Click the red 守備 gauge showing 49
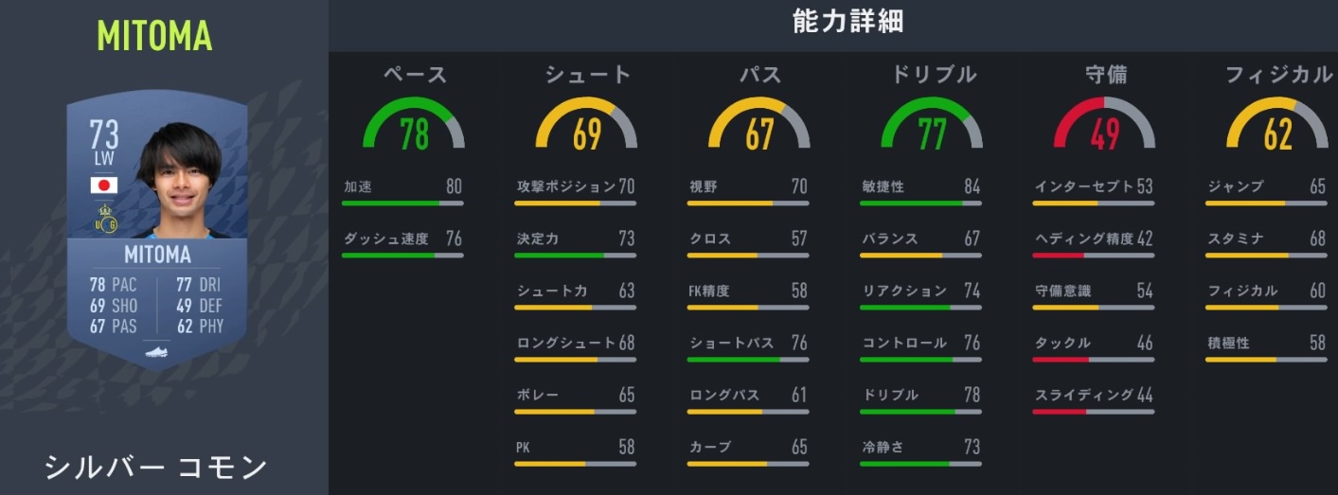 1104,128
